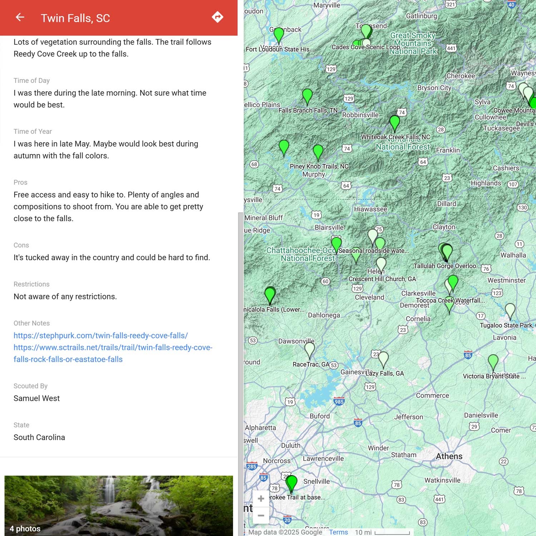Select the Falls Branch Falls, TN pin
536x536 pixels.
coord(307,95)
